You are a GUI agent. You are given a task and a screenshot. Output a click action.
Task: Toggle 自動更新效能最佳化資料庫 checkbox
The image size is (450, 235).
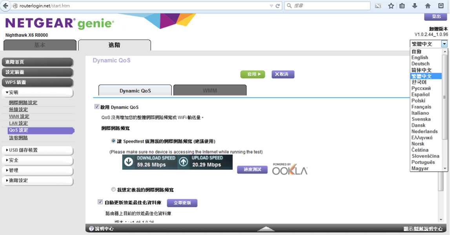(100, 202)
